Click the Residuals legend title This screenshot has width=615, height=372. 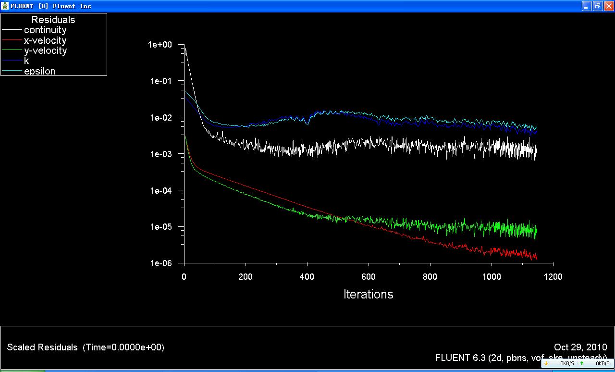point(53,20)
